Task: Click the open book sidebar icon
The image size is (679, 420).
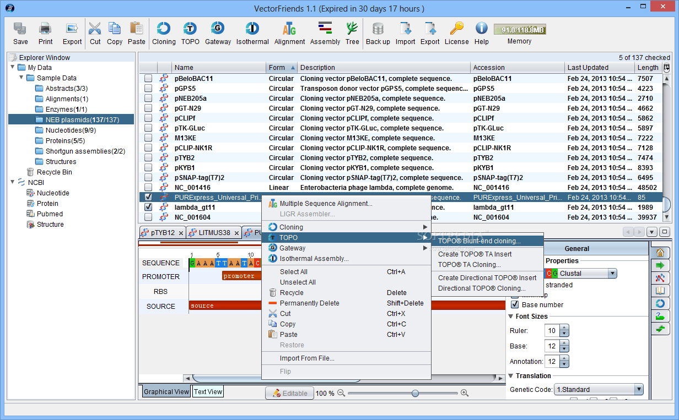Action: pos(660,291)
